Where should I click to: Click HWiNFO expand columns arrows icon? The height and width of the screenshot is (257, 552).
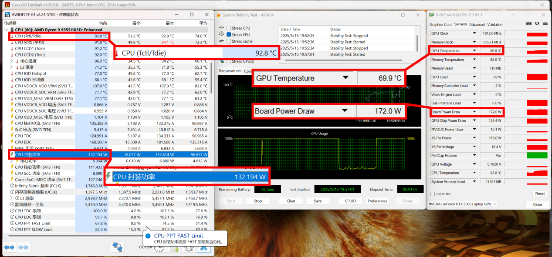[10, 247]
